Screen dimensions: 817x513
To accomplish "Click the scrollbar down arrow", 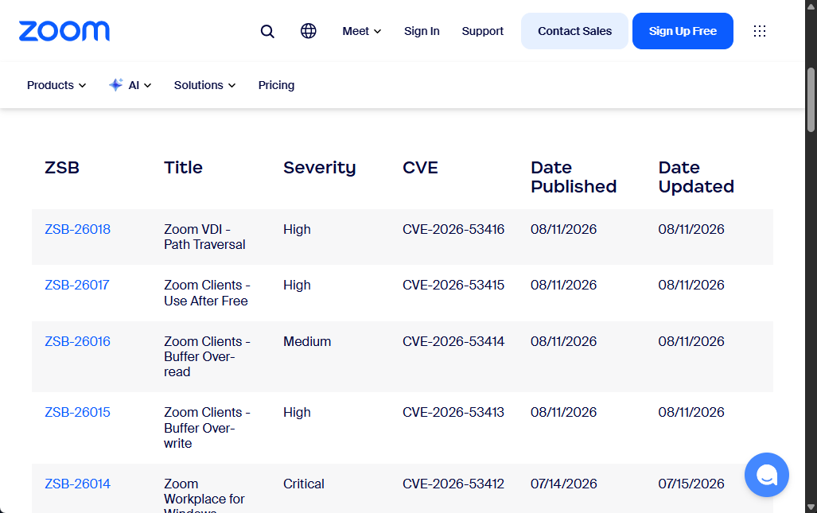I will click(811, 507).
